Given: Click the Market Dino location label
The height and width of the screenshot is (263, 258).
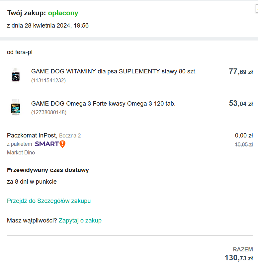Looking at the screenshot, I should click(21, 153).
